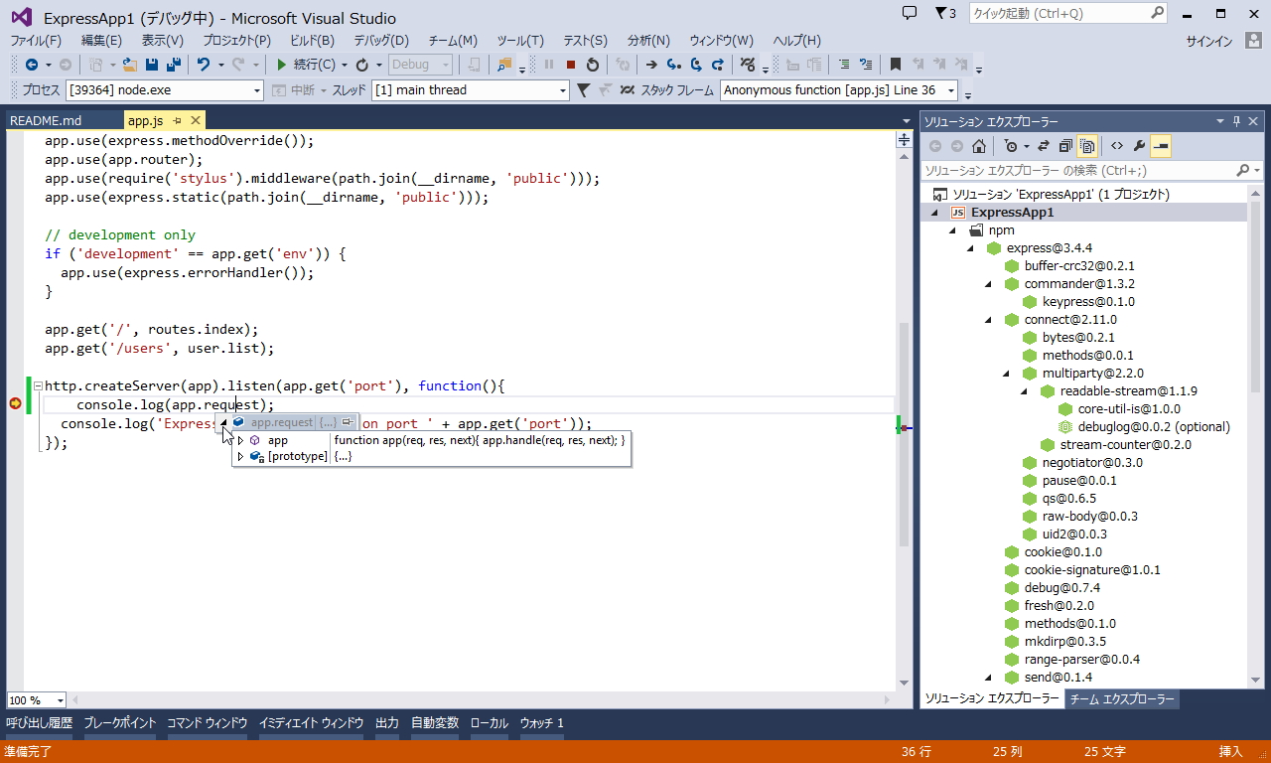Click the サインイン sign-in link
The width and height of the screenshot is (1271, 763).
coord(1208,41)
